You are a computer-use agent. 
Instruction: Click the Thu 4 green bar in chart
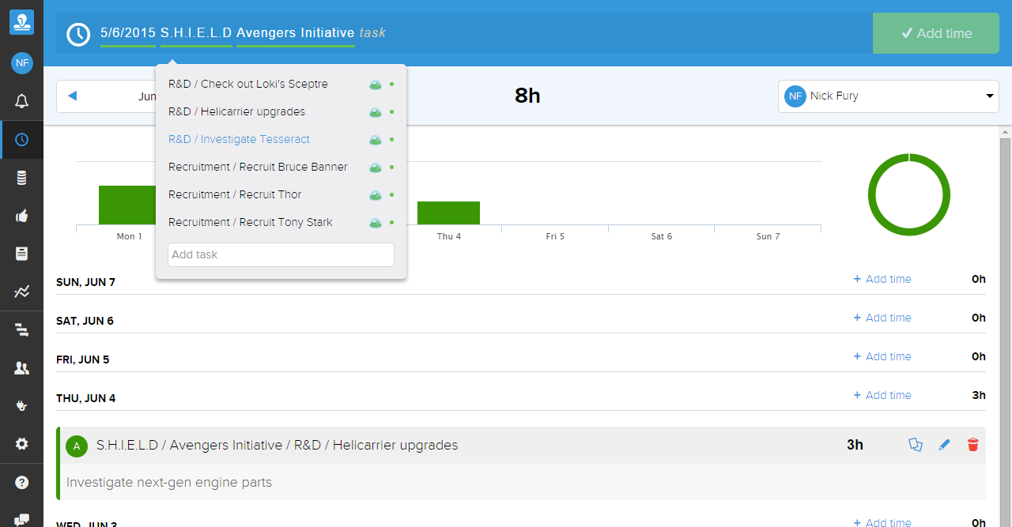[448, 213]
